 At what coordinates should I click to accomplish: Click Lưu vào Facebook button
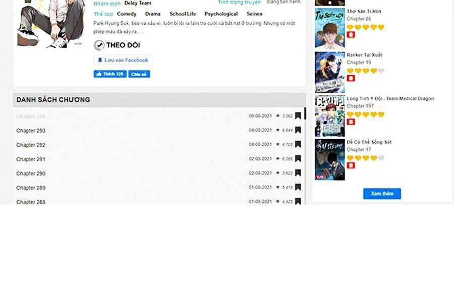pos(123,60)
